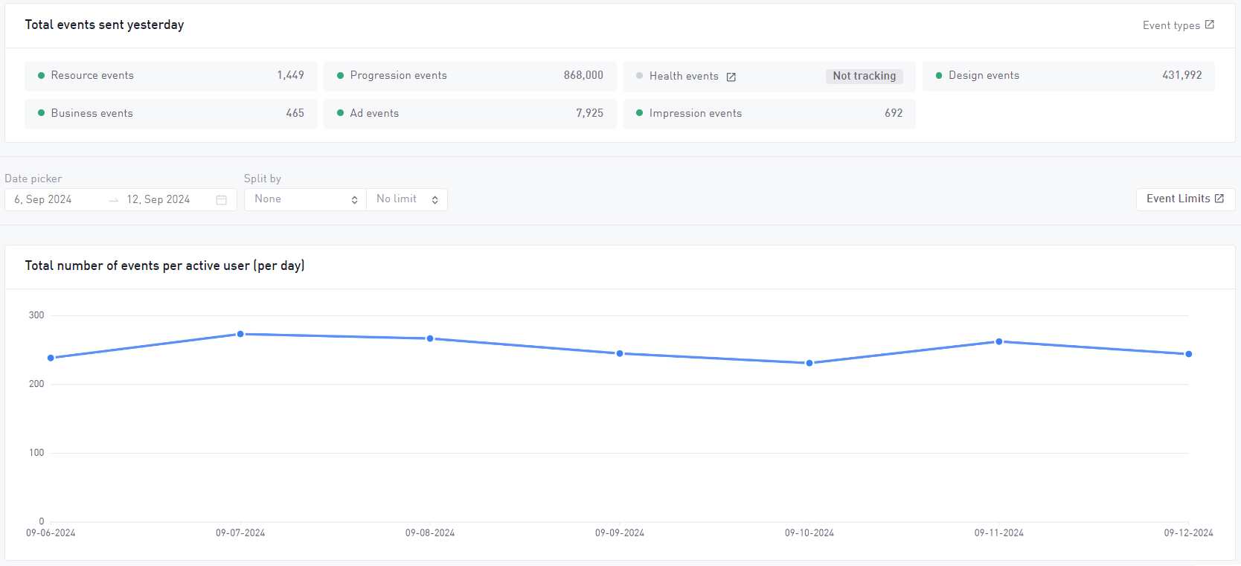Select the Design events card

coord(1068,76)
